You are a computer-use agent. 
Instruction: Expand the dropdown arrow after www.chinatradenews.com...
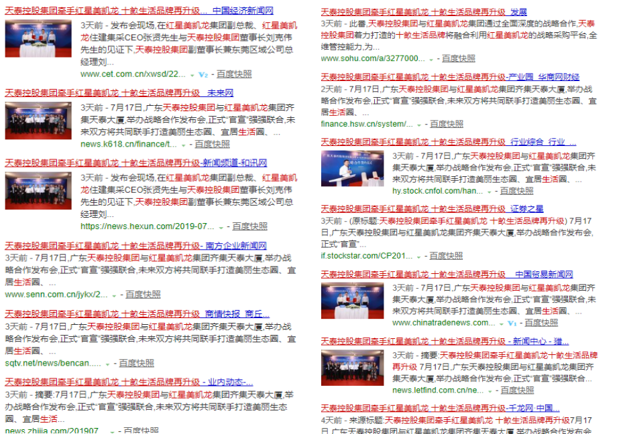tap(502, 324)
